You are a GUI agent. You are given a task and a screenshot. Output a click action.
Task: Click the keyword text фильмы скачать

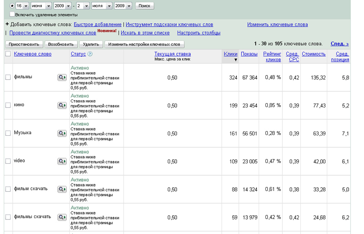[32, 217]
